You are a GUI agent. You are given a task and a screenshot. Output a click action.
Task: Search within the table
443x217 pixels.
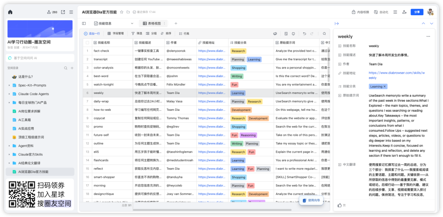(324, 34)
